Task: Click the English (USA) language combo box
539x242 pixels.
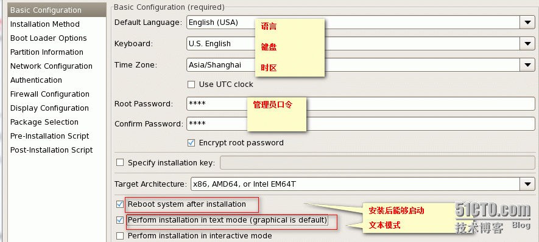Action: (x=361, y=22)
